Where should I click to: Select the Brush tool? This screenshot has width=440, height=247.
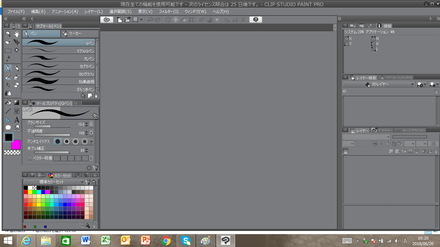tap(8, 77)
